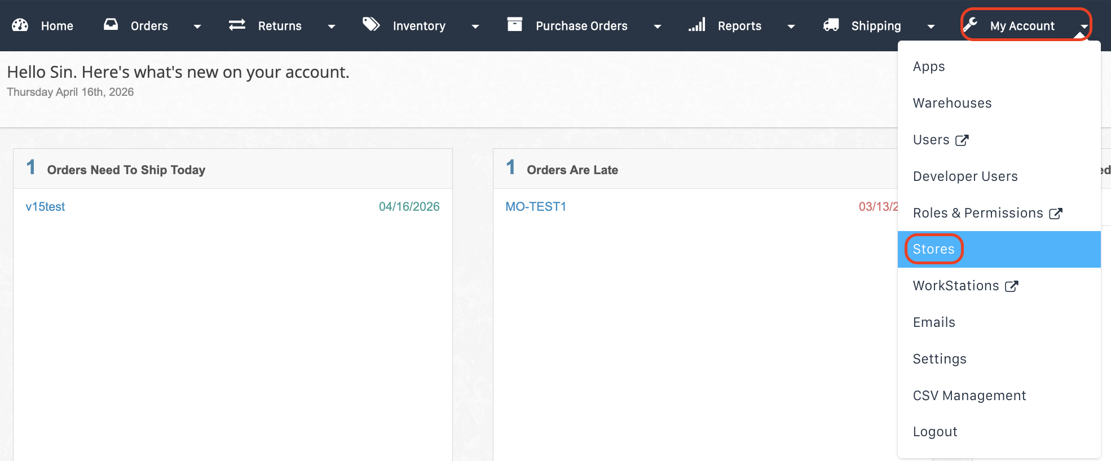The width and height of the screenshot is (1111, 461).
Task: Select Stores from My Account menu
Action: coord(933,249)
